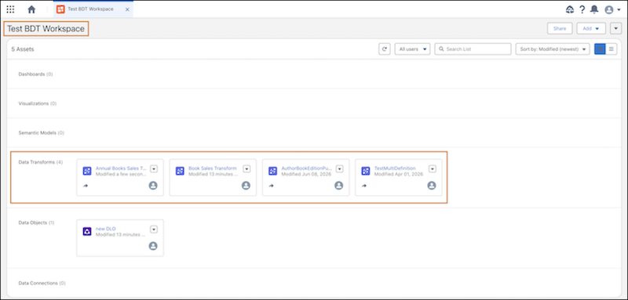Open the TestMultiDefinition transform link
Screen dimensions: 628x300
pyautogui.click(x=395, y=168)
